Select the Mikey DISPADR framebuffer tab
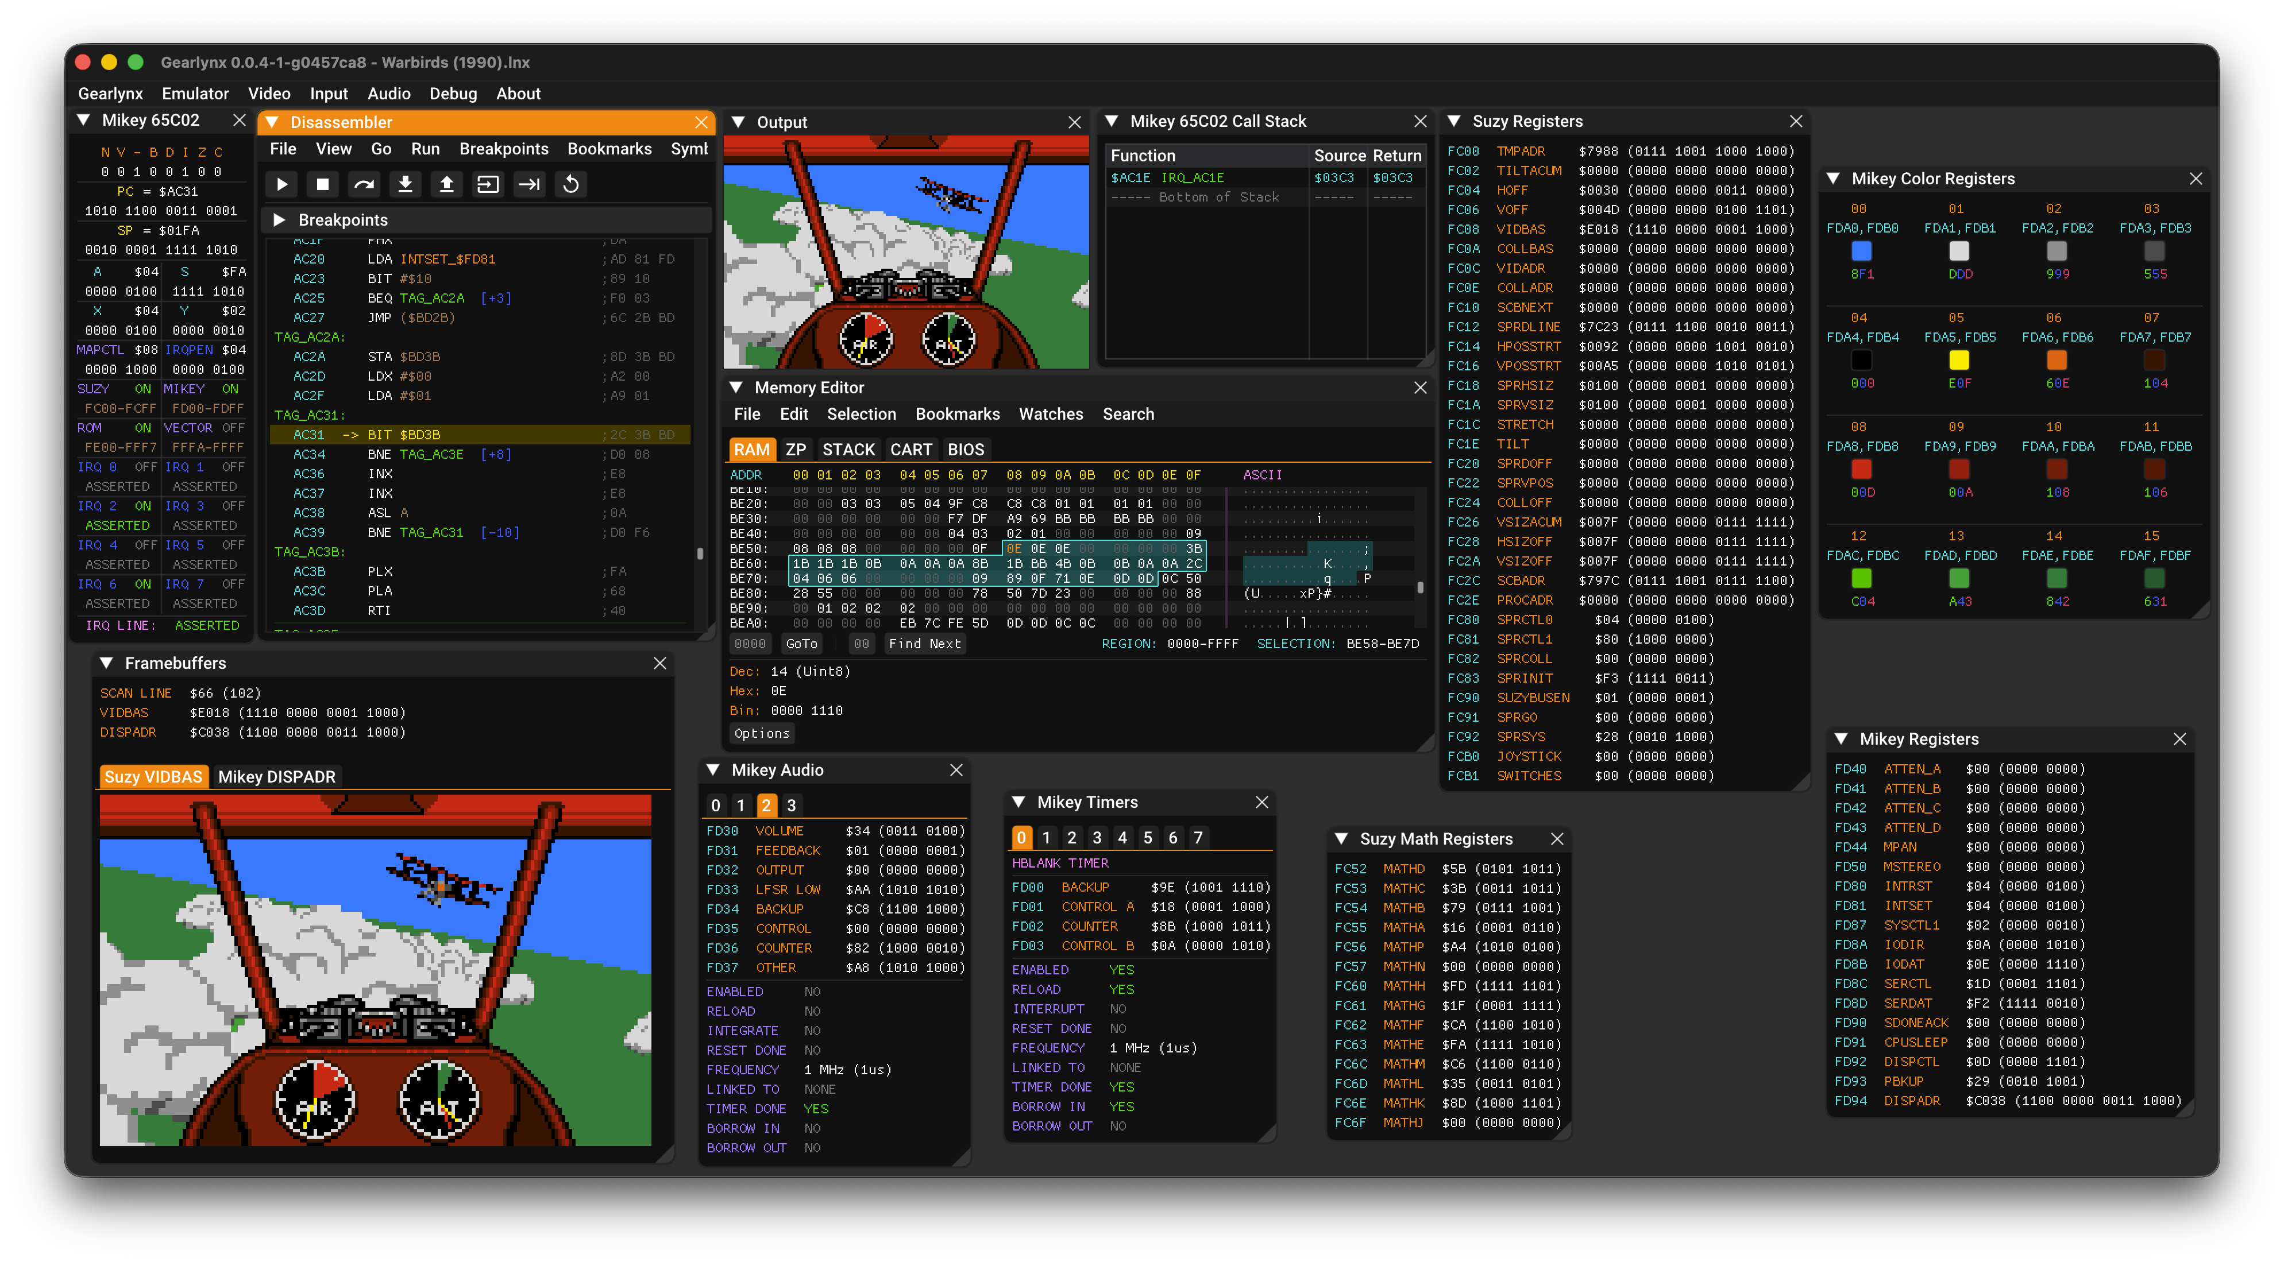Viewport: 2284px width, 1262px height. (277, 776)
